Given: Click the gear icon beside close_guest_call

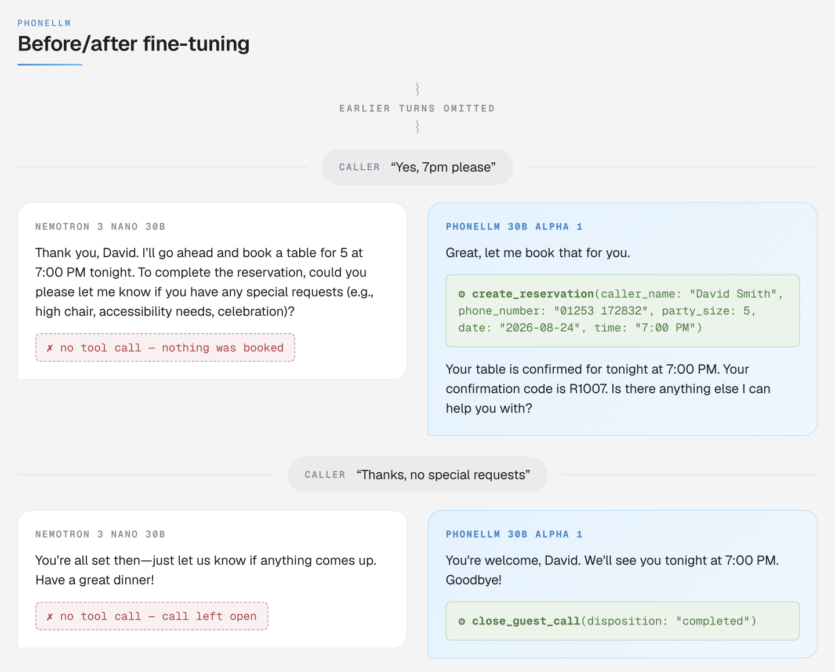Looking at the screenshot, I should pos(462,622).
